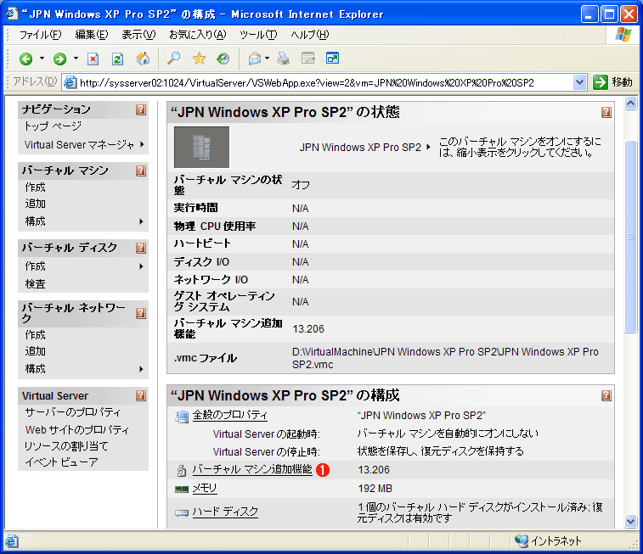Open the バーチャル マシン追加機能 link
The width and height of the screenshot is (643, 554).
tap(252, 469)
